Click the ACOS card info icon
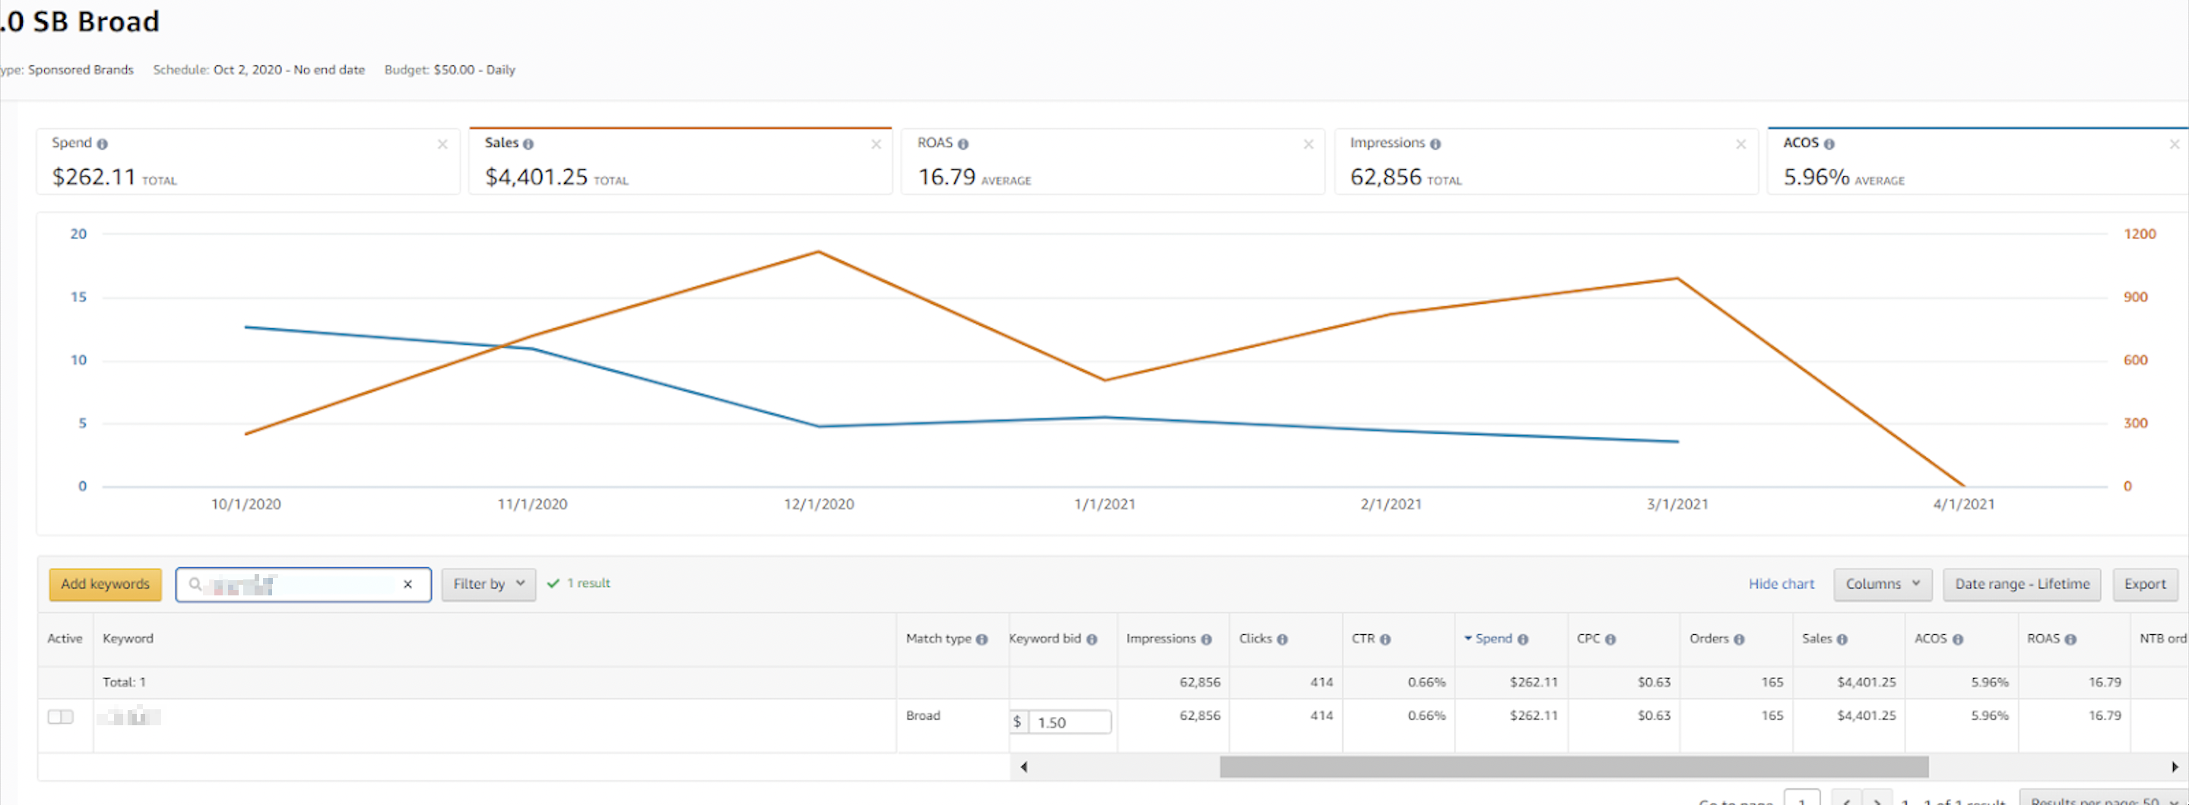Image resolution: width=2189 pixels, height=805 pixels. tap(1832, 143)
